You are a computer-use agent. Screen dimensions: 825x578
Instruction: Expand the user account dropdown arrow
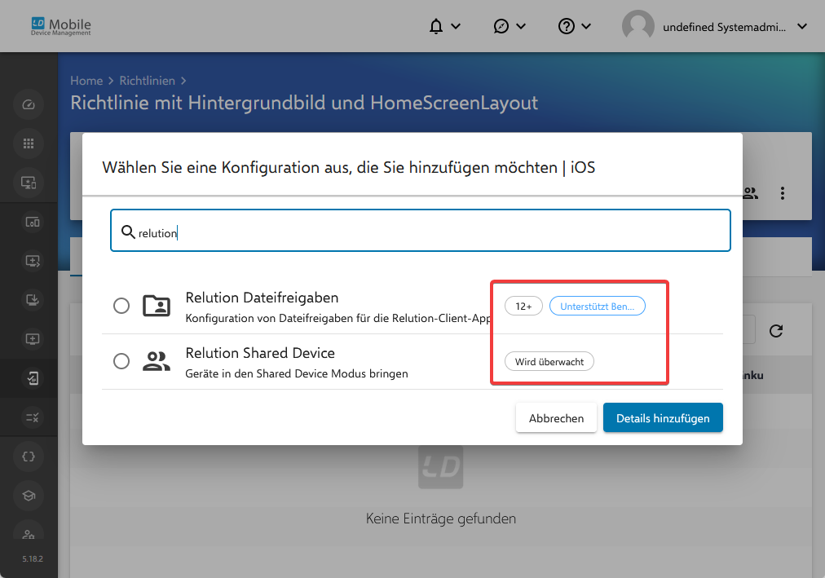[802, 26]
